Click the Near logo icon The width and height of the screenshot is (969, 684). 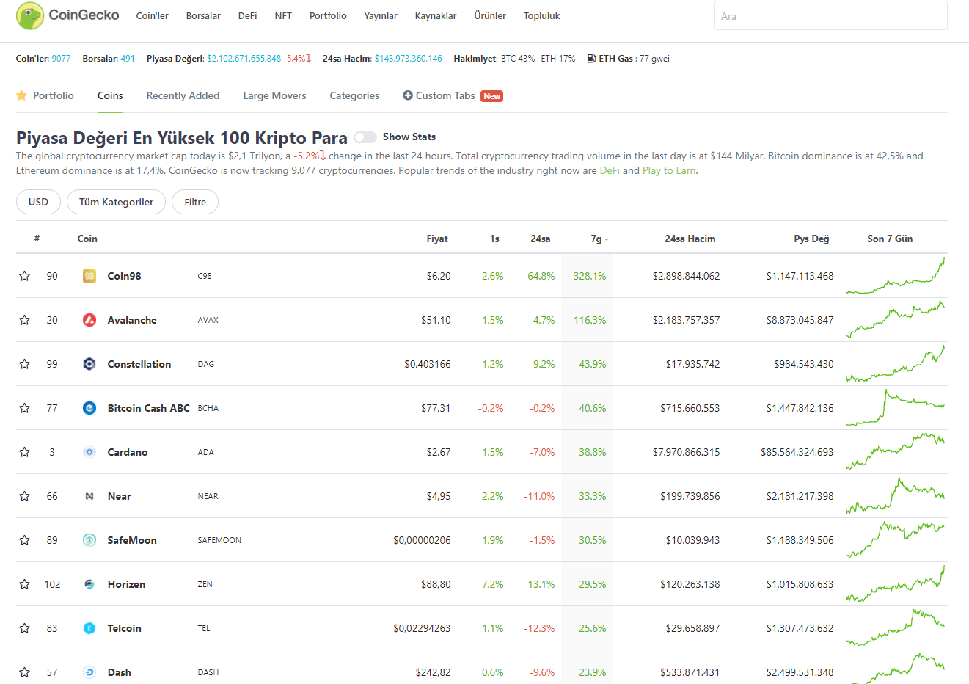click(x=89, y=496)
